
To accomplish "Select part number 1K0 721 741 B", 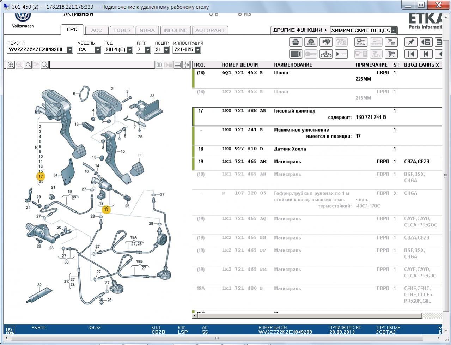I will coord(242,130).
